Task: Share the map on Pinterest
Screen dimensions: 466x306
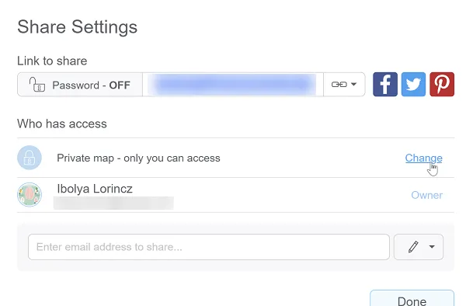Action: (442, 85)
